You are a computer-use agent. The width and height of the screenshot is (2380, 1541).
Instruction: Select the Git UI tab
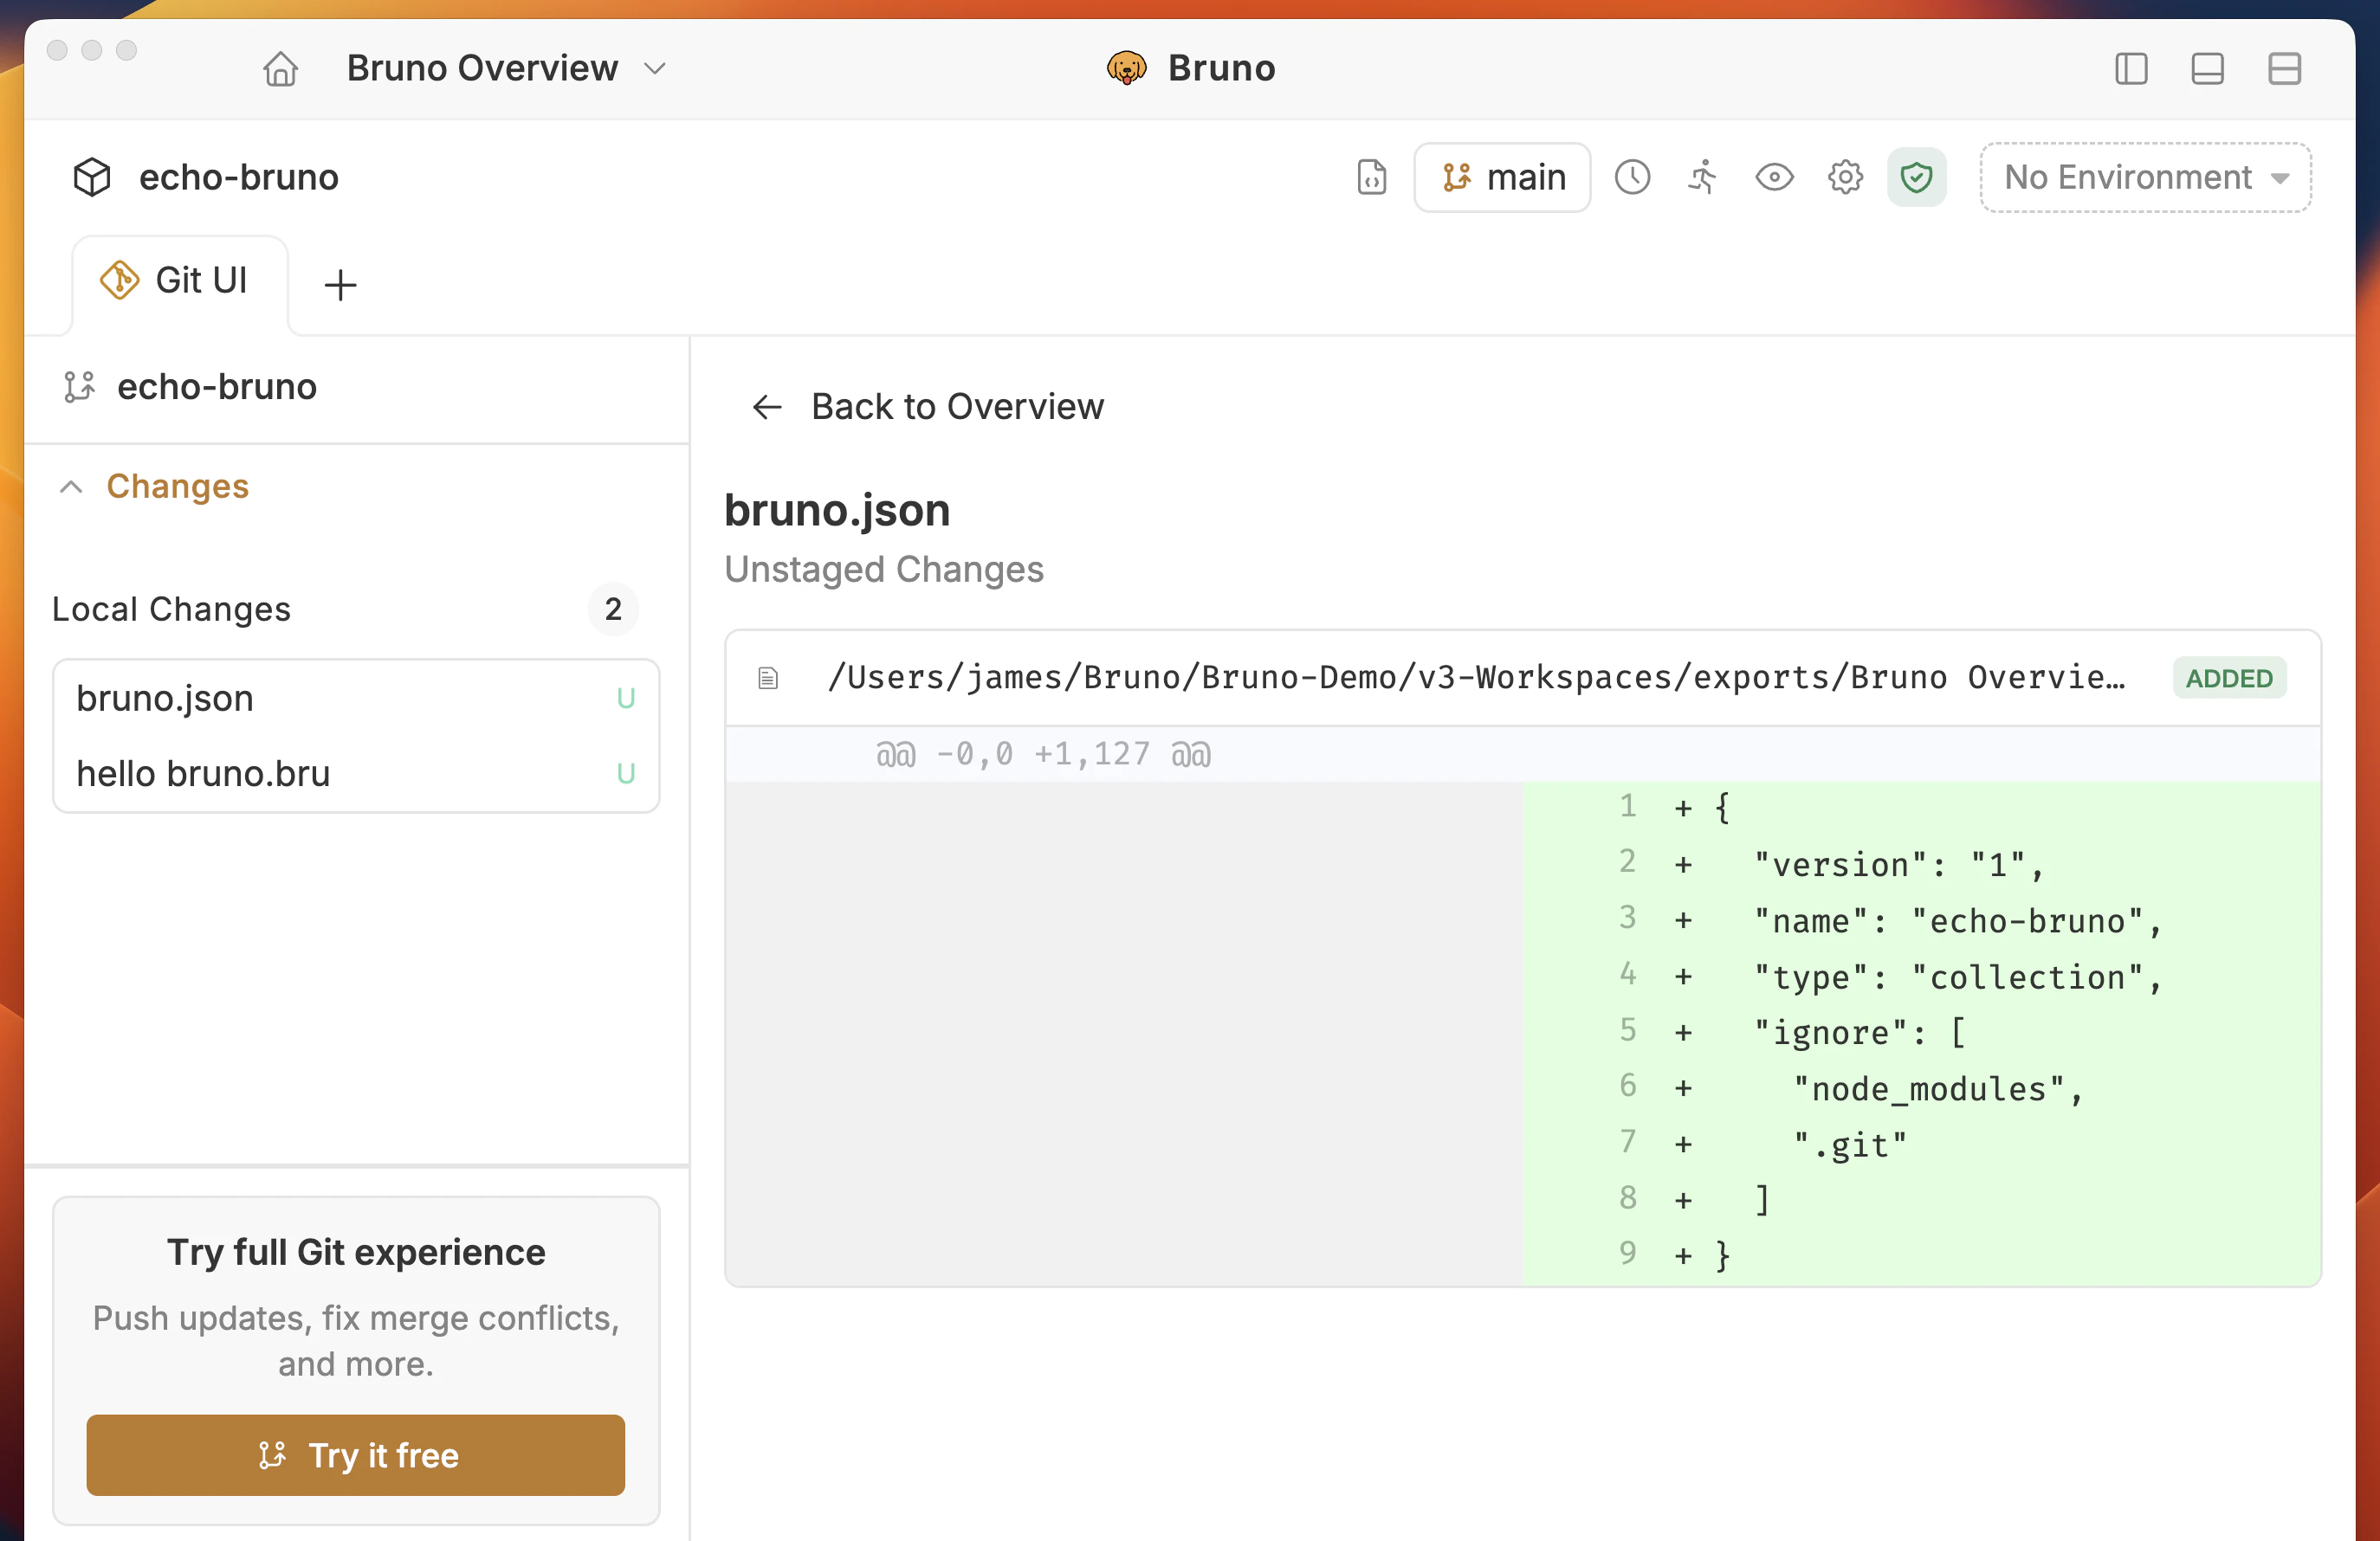click(x=180, y=280)
